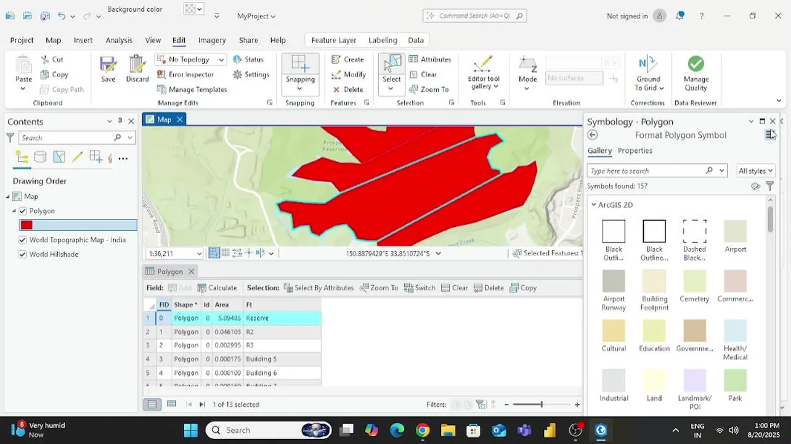This screenshot has height=444, width=791.
Task: Click Ground To Grid
Action: coord(648,73)
